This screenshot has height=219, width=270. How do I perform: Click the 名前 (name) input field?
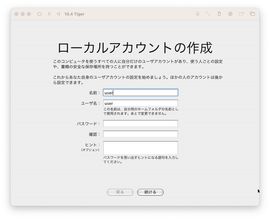[140, 92]
